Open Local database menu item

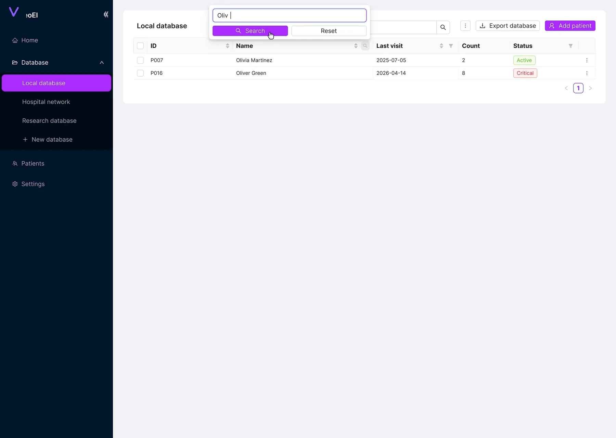pos(56,83)
